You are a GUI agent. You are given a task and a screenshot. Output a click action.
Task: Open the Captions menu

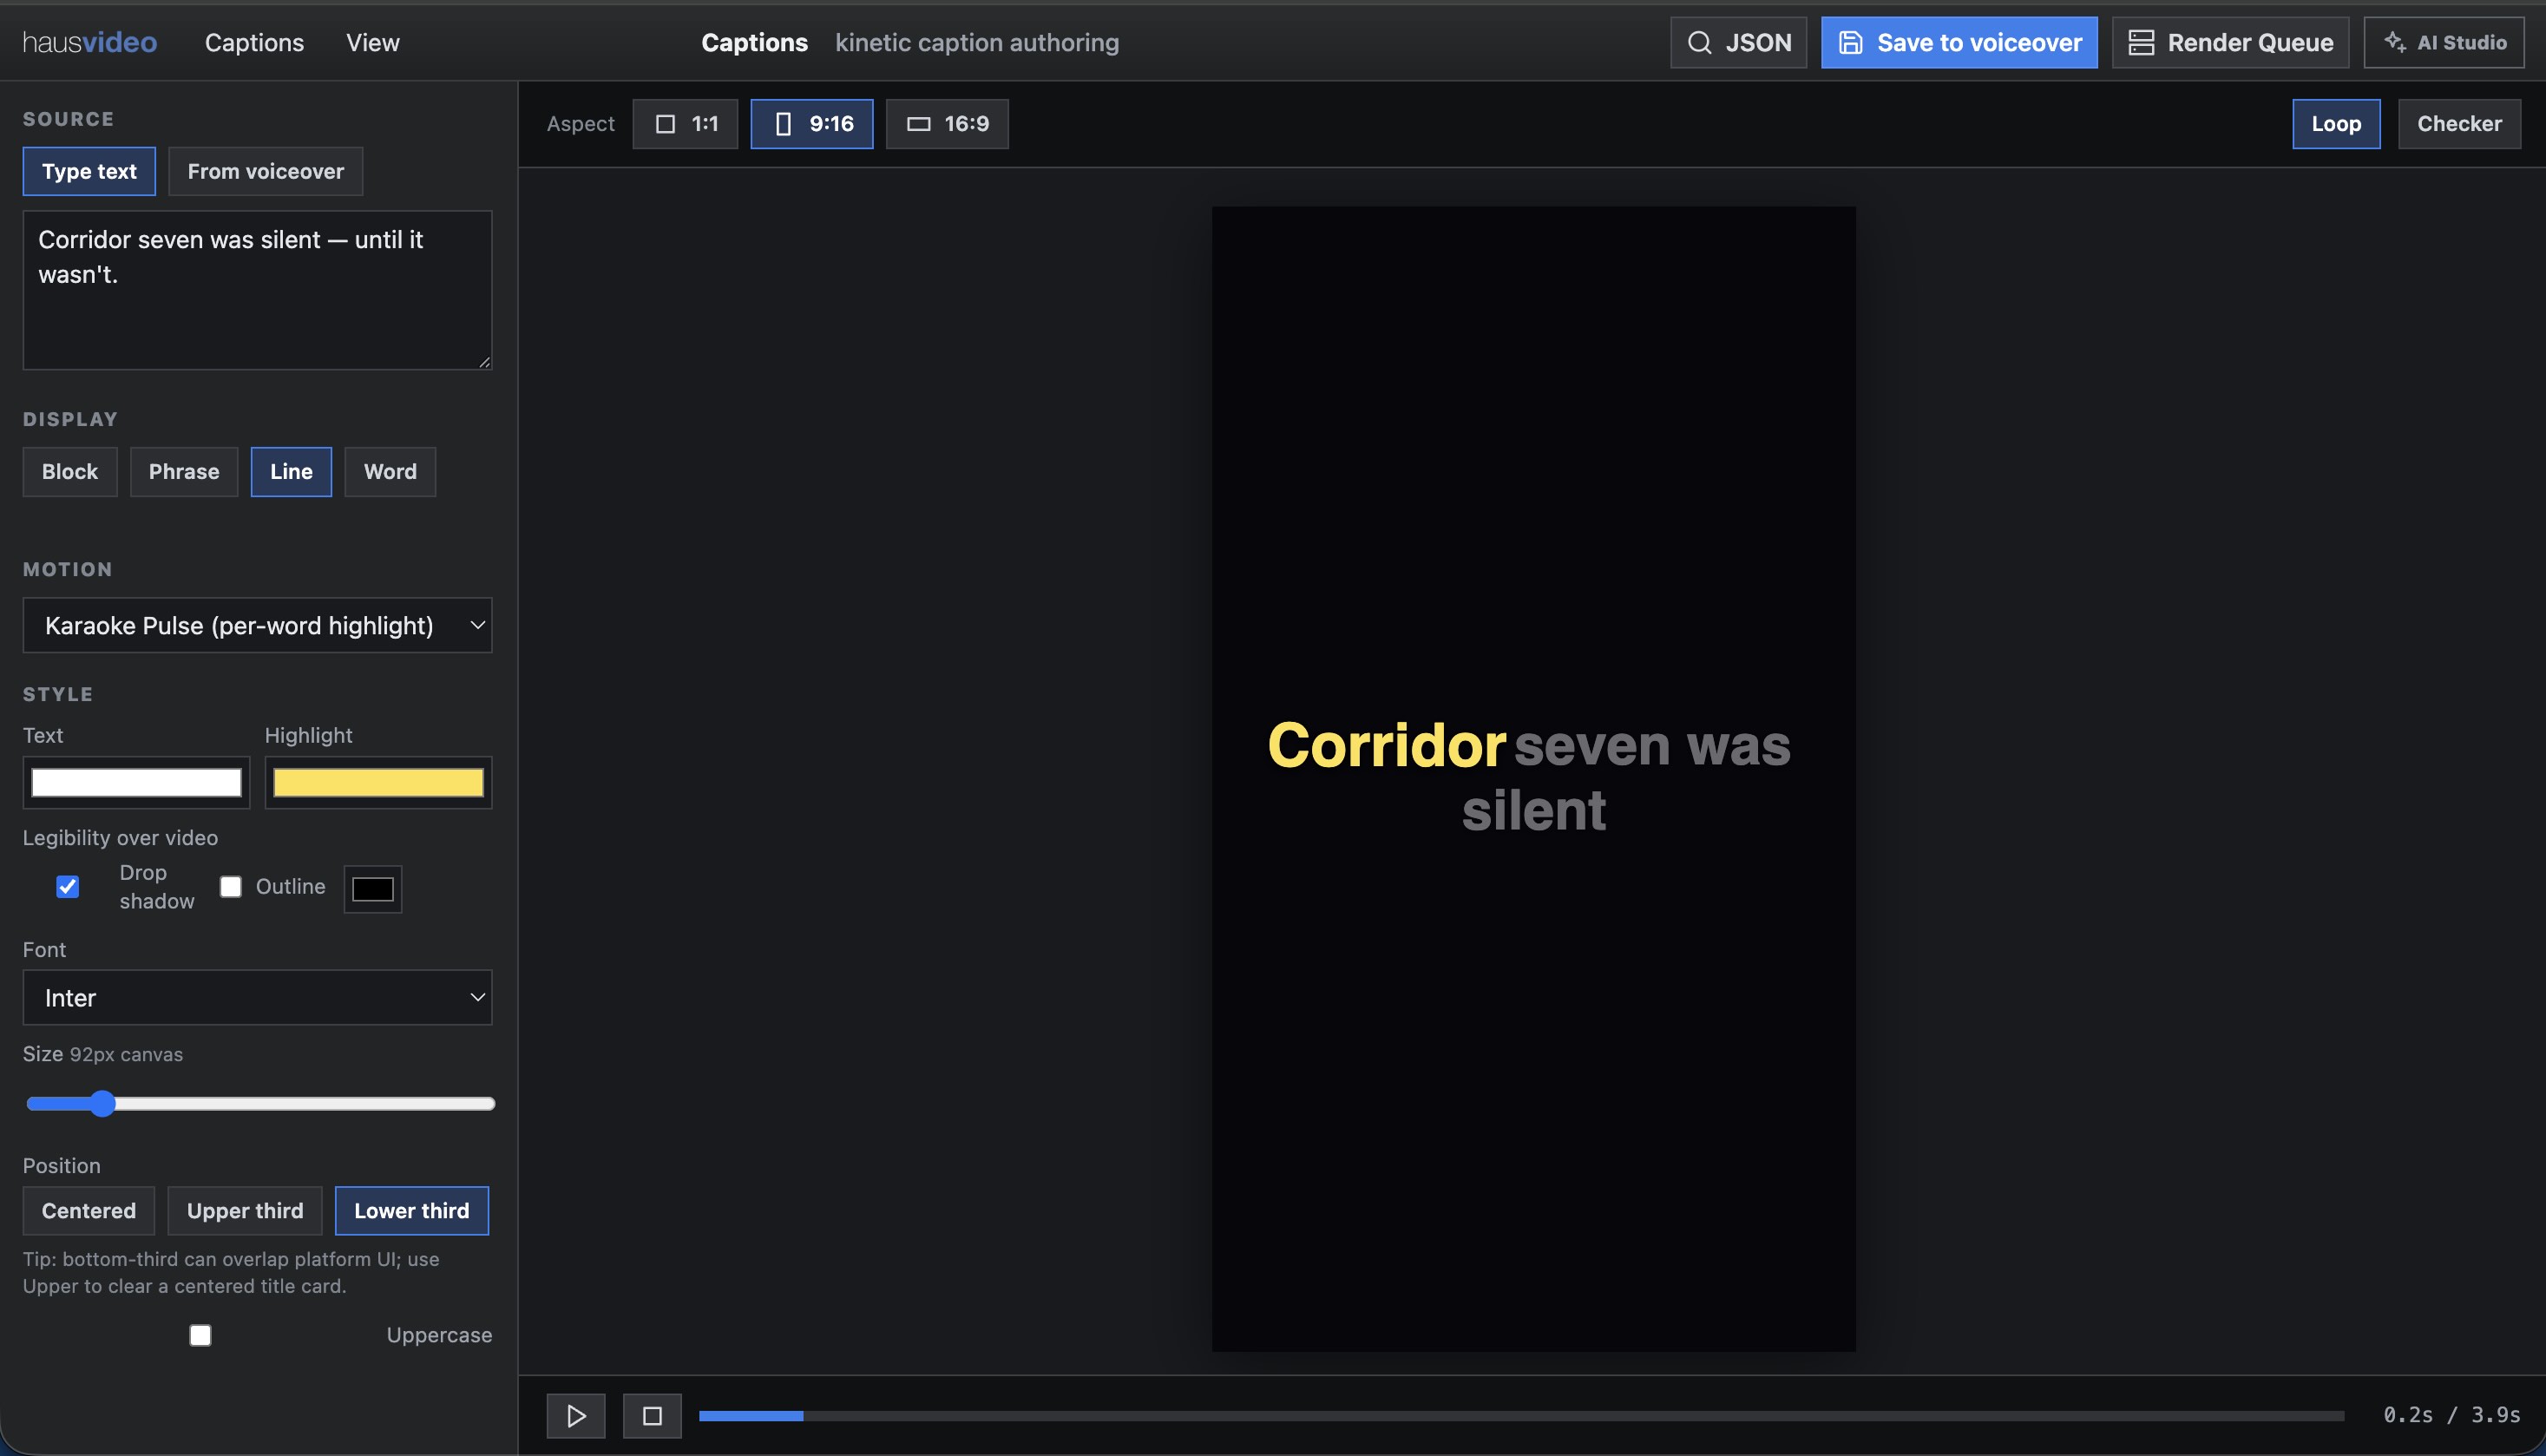(254, 42)
